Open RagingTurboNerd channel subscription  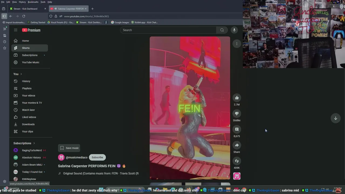(30, 150)
